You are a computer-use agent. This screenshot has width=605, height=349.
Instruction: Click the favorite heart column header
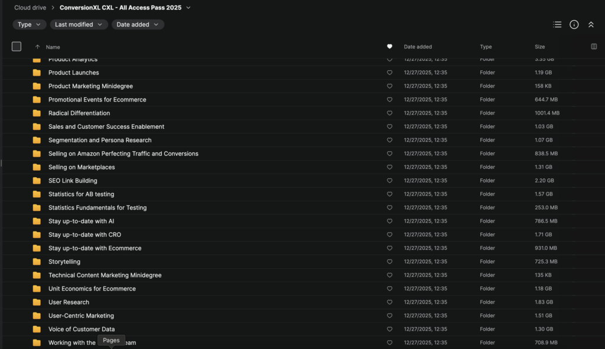coord(389,47)
